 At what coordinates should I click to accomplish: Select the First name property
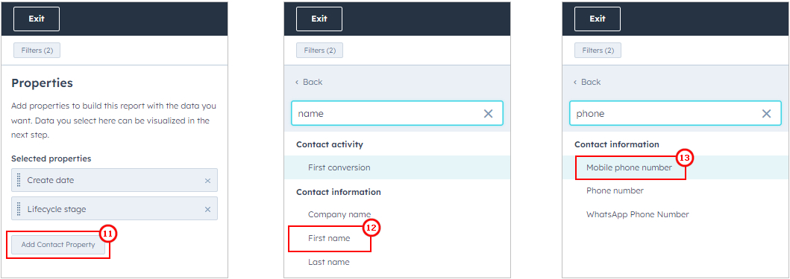tap(330, 238)
